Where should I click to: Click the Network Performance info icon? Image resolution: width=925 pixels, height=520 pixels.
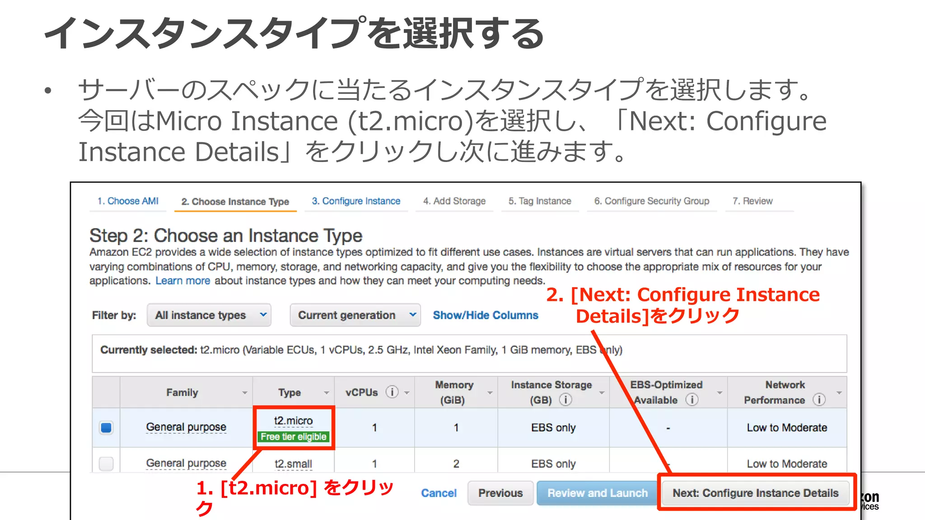point(819,399)
